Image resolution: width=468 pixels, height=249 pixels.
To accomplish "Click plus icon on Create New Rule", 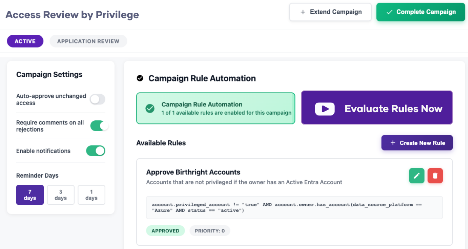I will pos(393,143).
